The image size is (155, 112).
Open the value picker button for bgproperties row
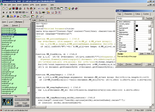coord(149,32)
